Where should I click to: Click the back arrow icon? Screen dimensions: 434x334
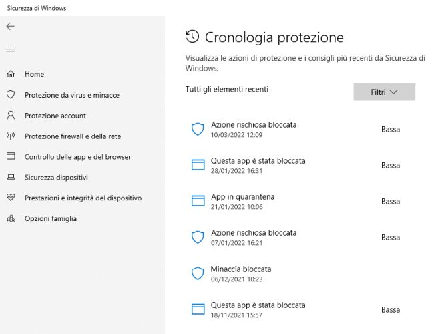coord(10,26)
